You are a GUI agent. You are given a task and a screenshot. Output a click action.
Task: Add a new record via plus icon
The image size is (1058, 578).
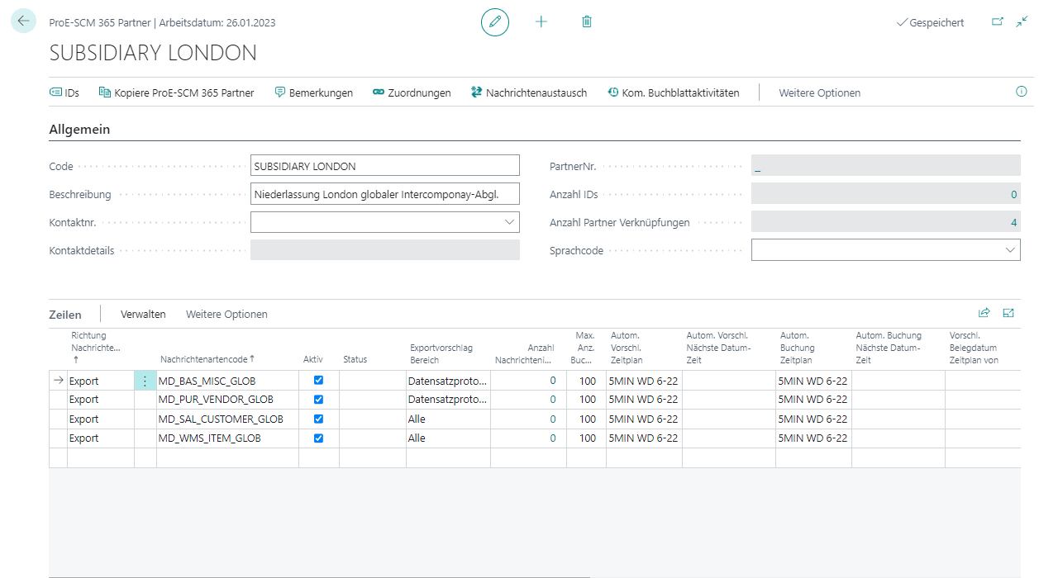pos(541,22)
